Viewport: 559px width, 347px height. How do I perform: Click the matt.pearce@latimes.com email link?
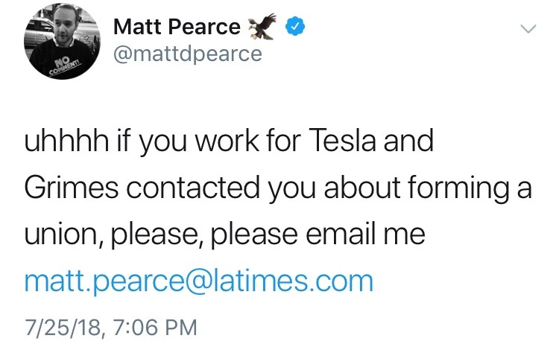tap(198, 281)
